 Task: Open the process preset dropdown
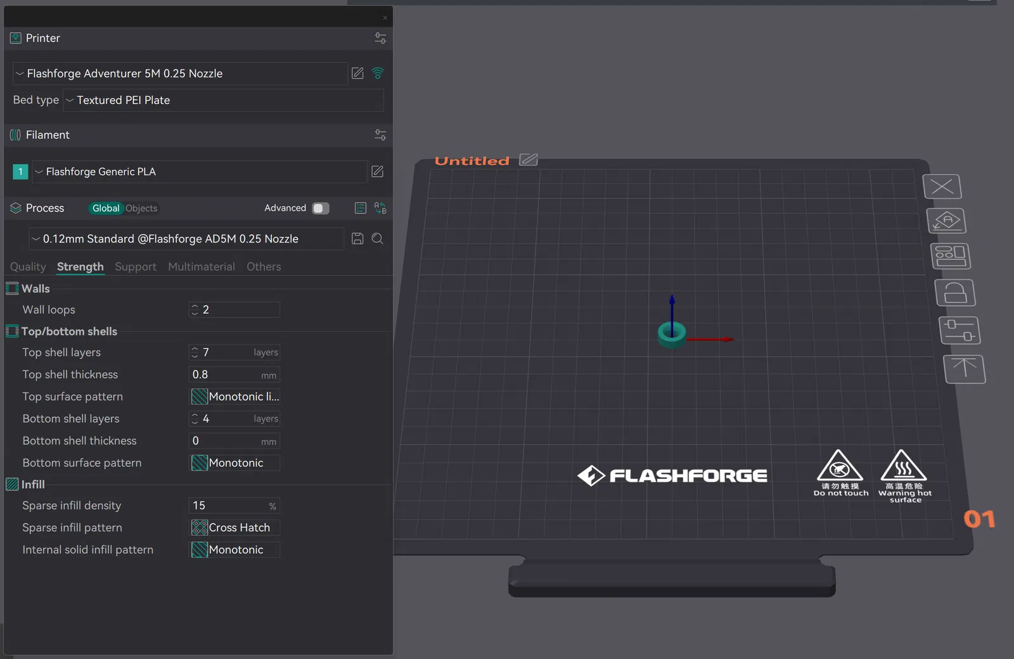pos(186,239)
